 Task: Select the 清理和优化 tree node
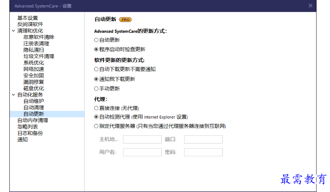30,31
